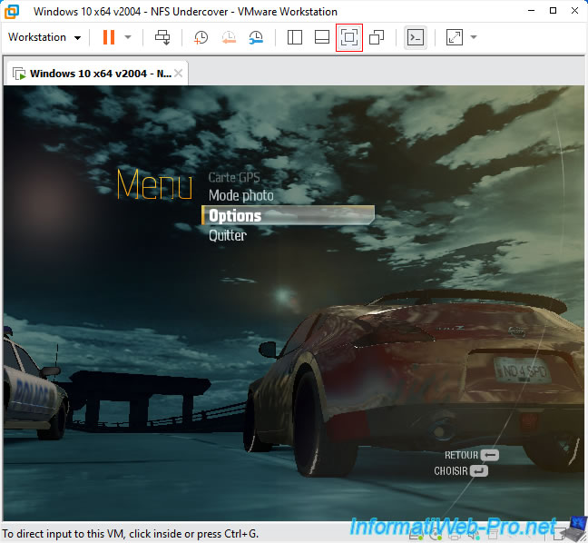Toggle the console view button

click(x=416, y=37)
